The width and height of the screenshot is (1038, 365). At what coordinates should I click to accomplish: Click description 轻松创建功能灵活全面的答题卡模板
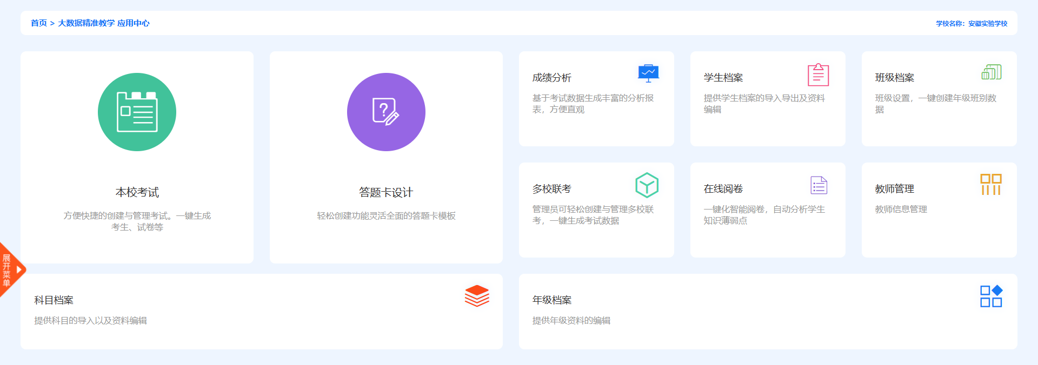pos(386,216)
